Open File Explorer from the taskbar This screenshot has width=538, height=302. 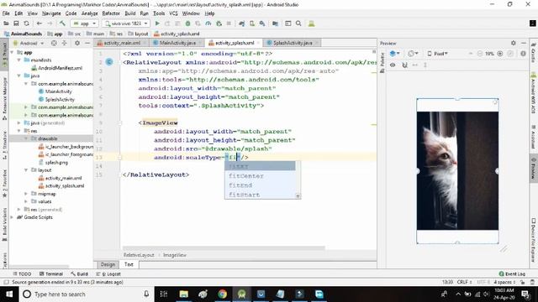point(184,294)
